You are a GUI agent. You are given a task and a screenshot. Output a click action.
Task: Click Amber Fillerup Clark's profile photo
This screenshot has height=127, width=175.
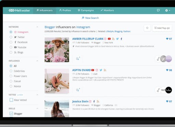(x=57, y=50)
